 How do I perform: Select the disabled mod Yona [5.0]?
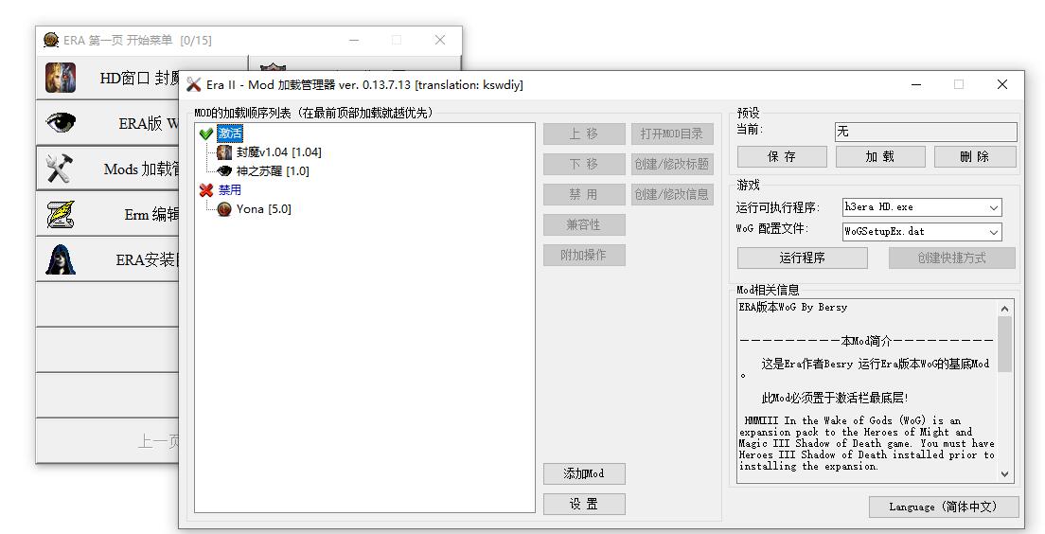[x=264, y=209]
